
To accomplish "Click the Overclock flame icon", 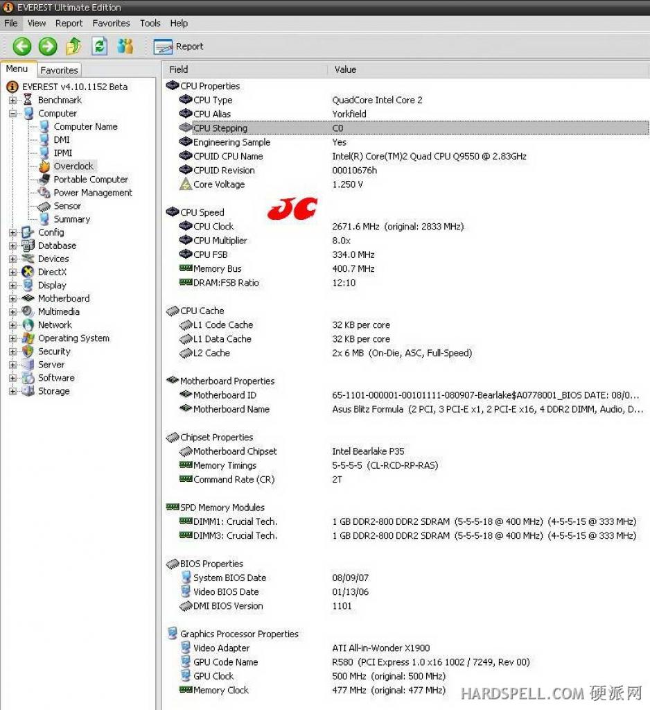I will point(44,166).
